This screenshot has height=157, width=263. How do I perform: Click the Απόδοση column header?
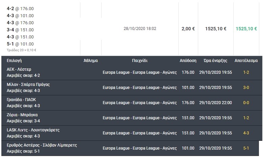pos(188,61)
